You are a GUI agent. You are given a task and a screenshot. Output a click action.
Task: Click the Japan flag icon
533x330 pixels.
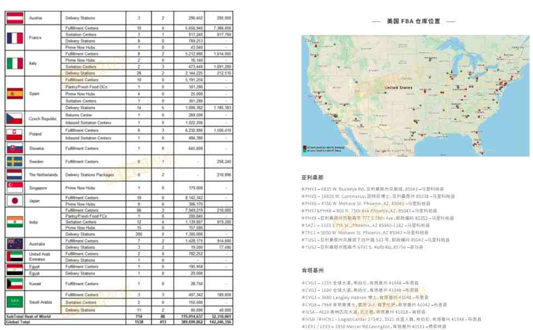pyautogui.click(x=15, y=201)
